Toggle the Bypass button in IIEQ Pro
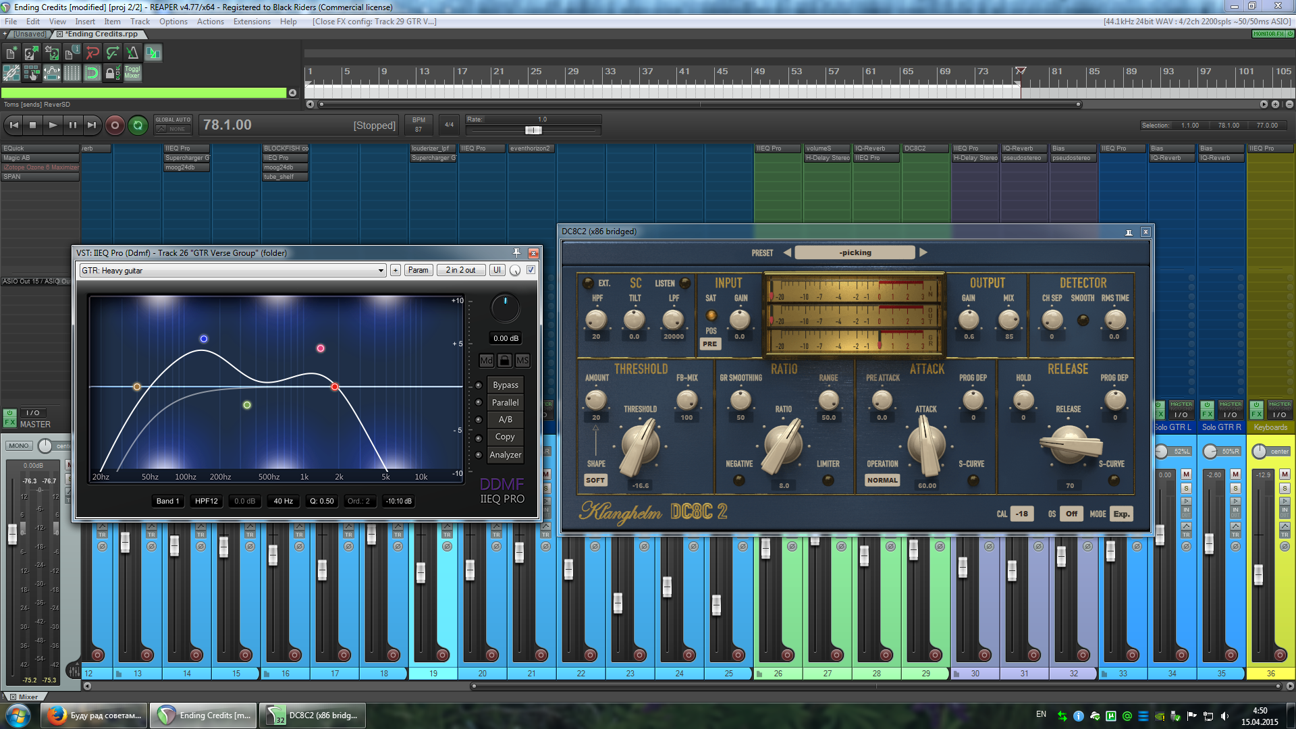Image resolution: width=1296 pixels, height=729 pixels. 506,385
